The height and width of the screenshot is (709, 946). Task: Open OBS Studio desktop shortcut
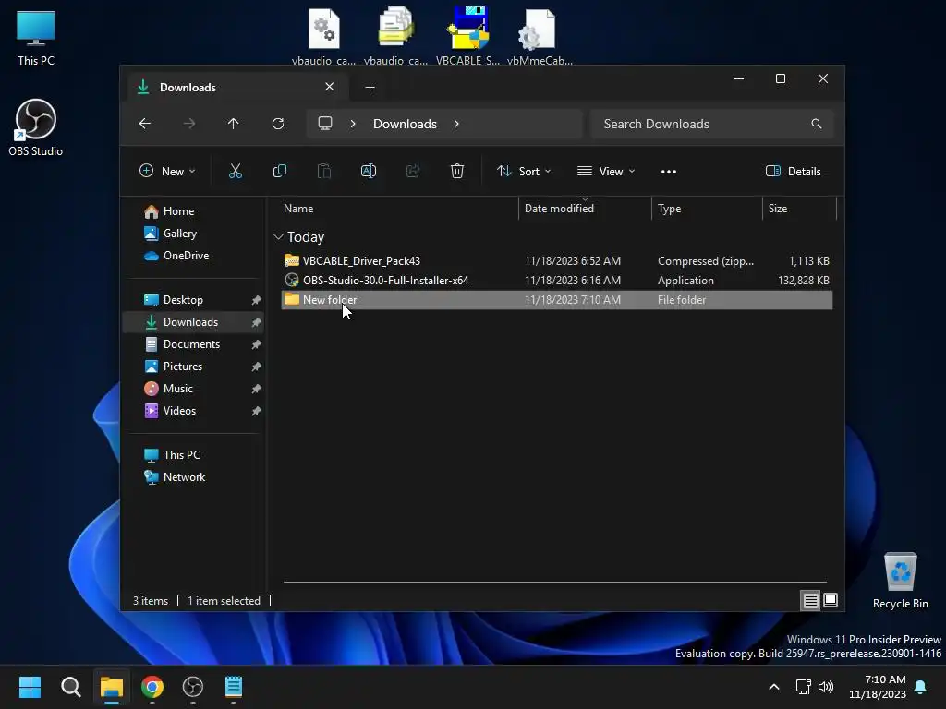(x=36, y=127)
